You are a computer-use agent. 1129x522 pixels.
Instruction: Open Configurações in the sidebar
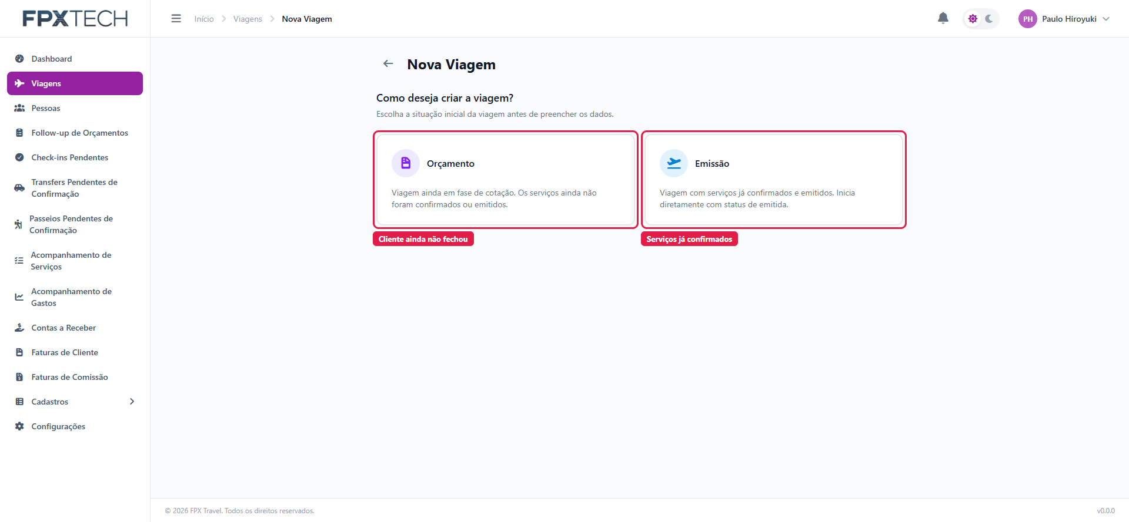click(75, 426)
